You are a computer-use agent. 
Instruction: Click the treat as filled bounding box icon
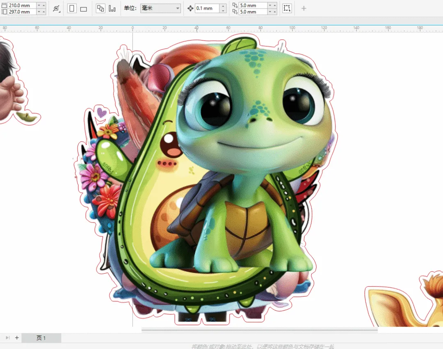click(x=287, y=9)
